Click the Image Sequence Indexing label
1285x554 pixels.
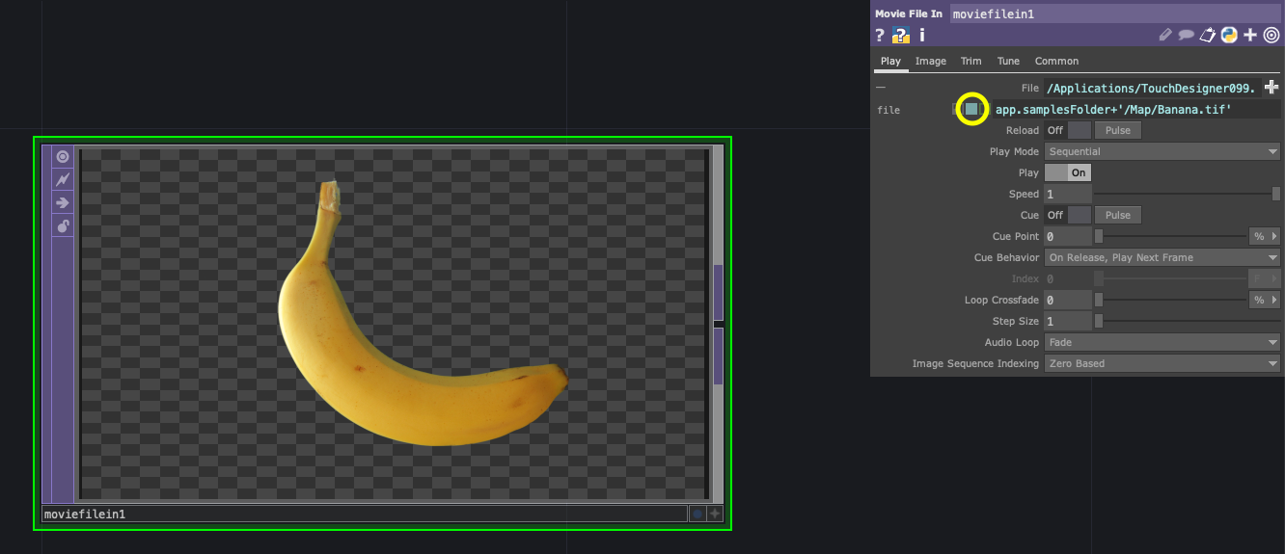[975, 363]
